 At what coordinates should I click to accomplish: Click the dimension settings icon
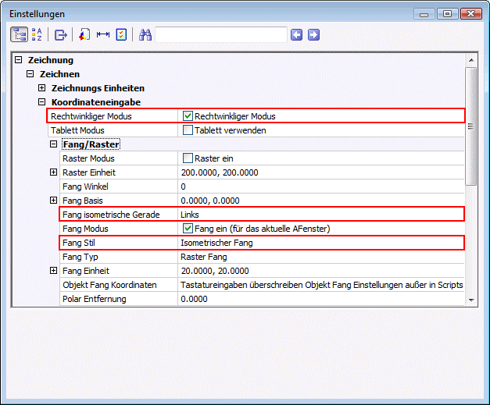click(102, 34)
